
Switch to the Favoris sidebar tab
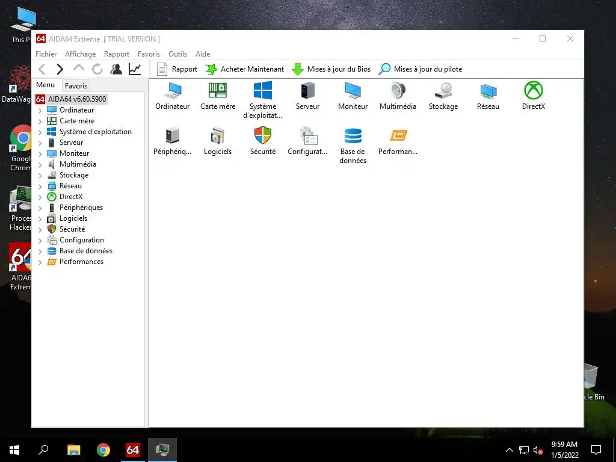pos(76,85)
